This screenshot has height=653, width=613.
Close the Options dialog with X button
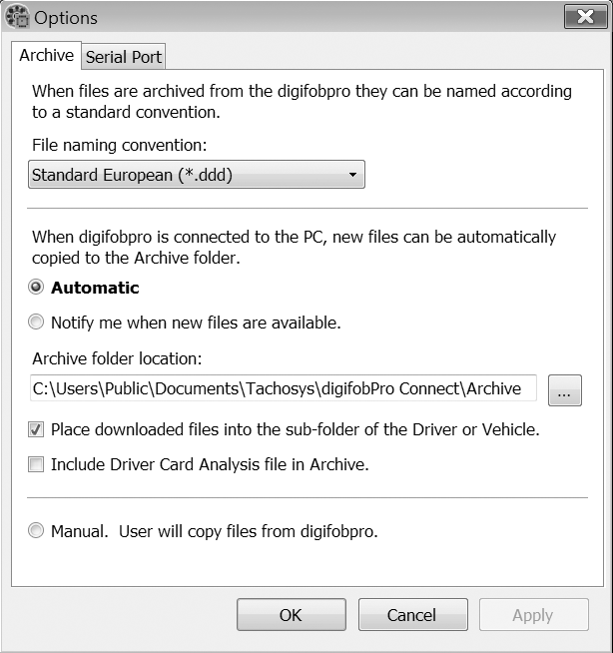tap(585, 17)
